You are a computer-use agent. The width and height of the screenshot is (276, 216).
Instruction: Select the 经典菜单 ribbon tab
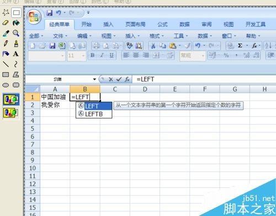tap(60, 24)
